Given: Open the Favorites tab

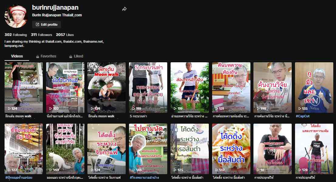Looking at the screenshot, I should tap(48, 56).
